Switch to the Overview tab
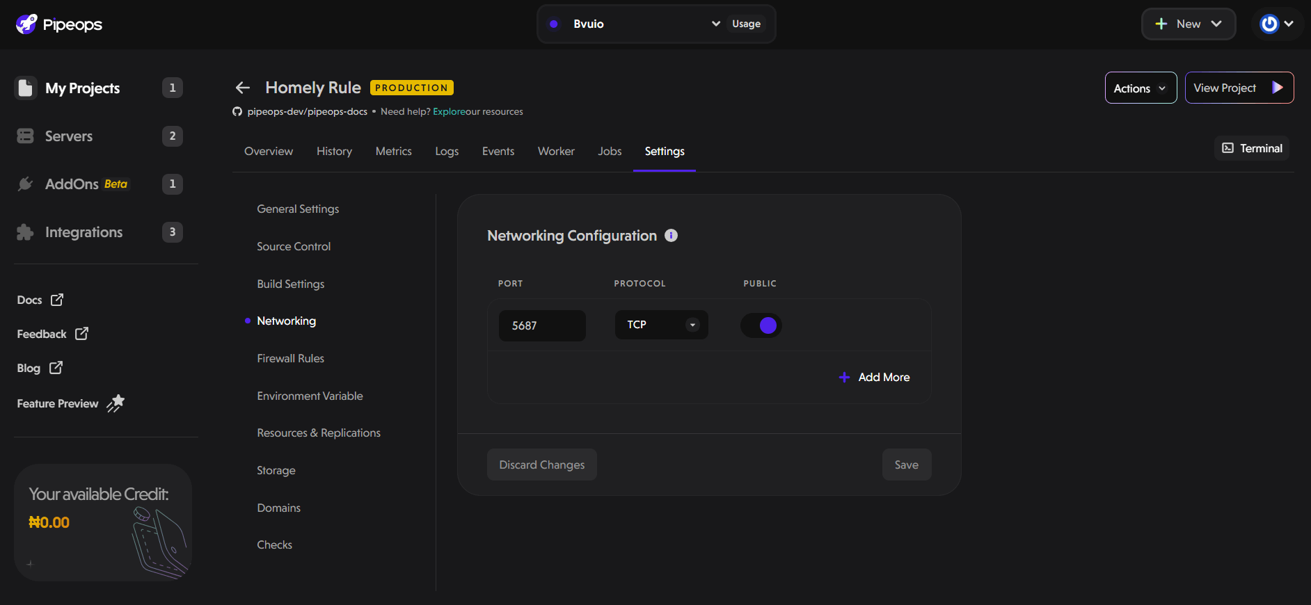 coord(269,152)
